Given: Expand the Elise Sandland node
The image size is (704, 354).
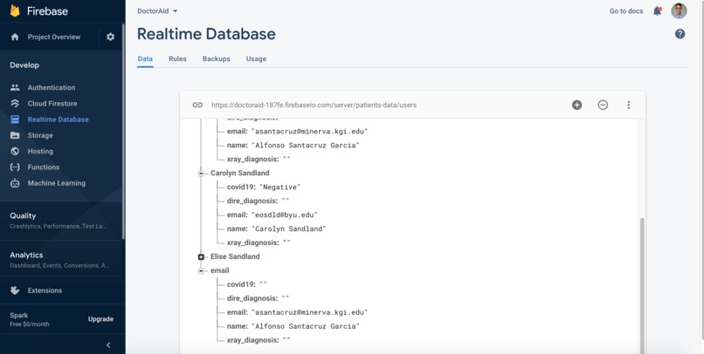Looking at the screenshot, I should pyautogui.click(x=201, y=256).
